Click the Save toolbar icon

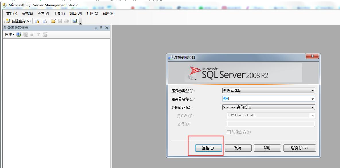60,21
